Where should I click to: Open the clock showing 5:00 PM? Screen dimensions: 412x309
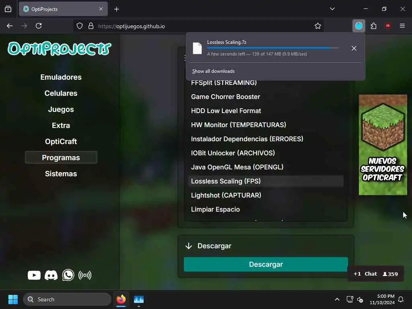click(382, 299)
